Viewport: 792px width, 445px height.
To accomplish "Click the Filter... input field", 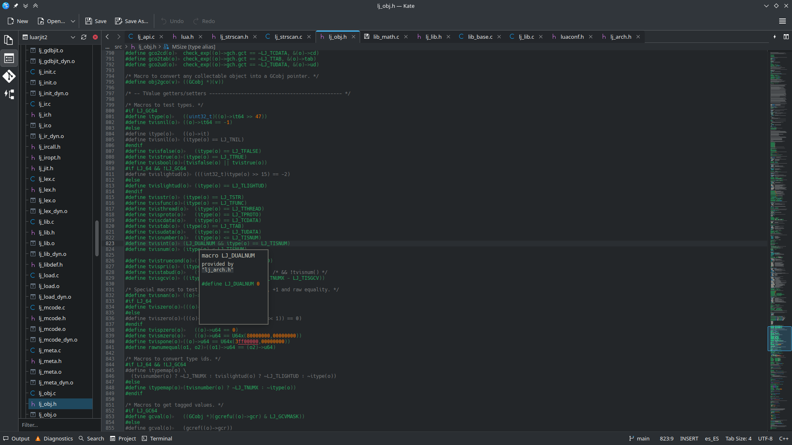I will pos(58,425).
